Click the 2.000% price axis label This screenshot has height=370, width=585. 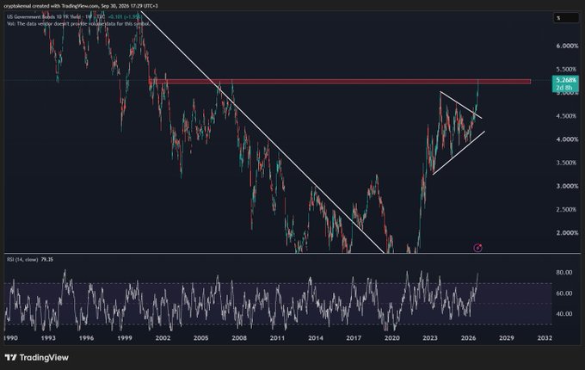567,232
